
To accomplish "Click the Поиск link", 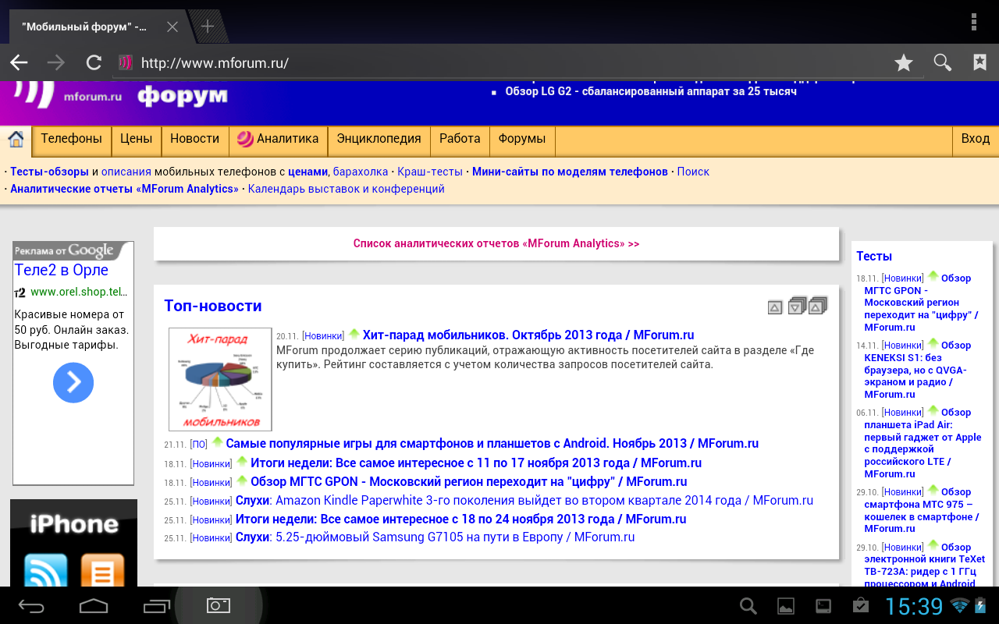I will (x=693, y=172).
